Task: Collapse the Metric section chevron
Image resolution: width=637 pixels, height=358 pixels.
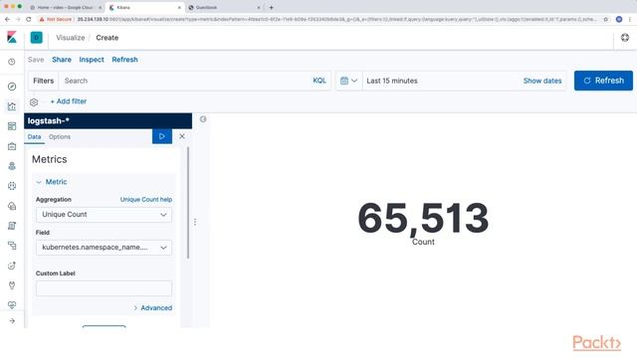Action: pyautogui.click(x=39, y=182)
